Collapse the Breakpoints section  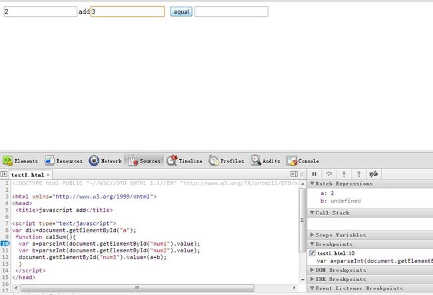(312, 244)
